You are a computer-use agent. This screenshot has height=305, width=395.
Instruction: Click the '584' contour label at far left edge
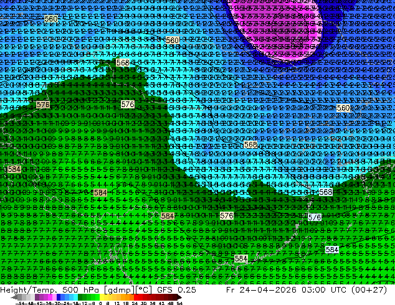14,169
